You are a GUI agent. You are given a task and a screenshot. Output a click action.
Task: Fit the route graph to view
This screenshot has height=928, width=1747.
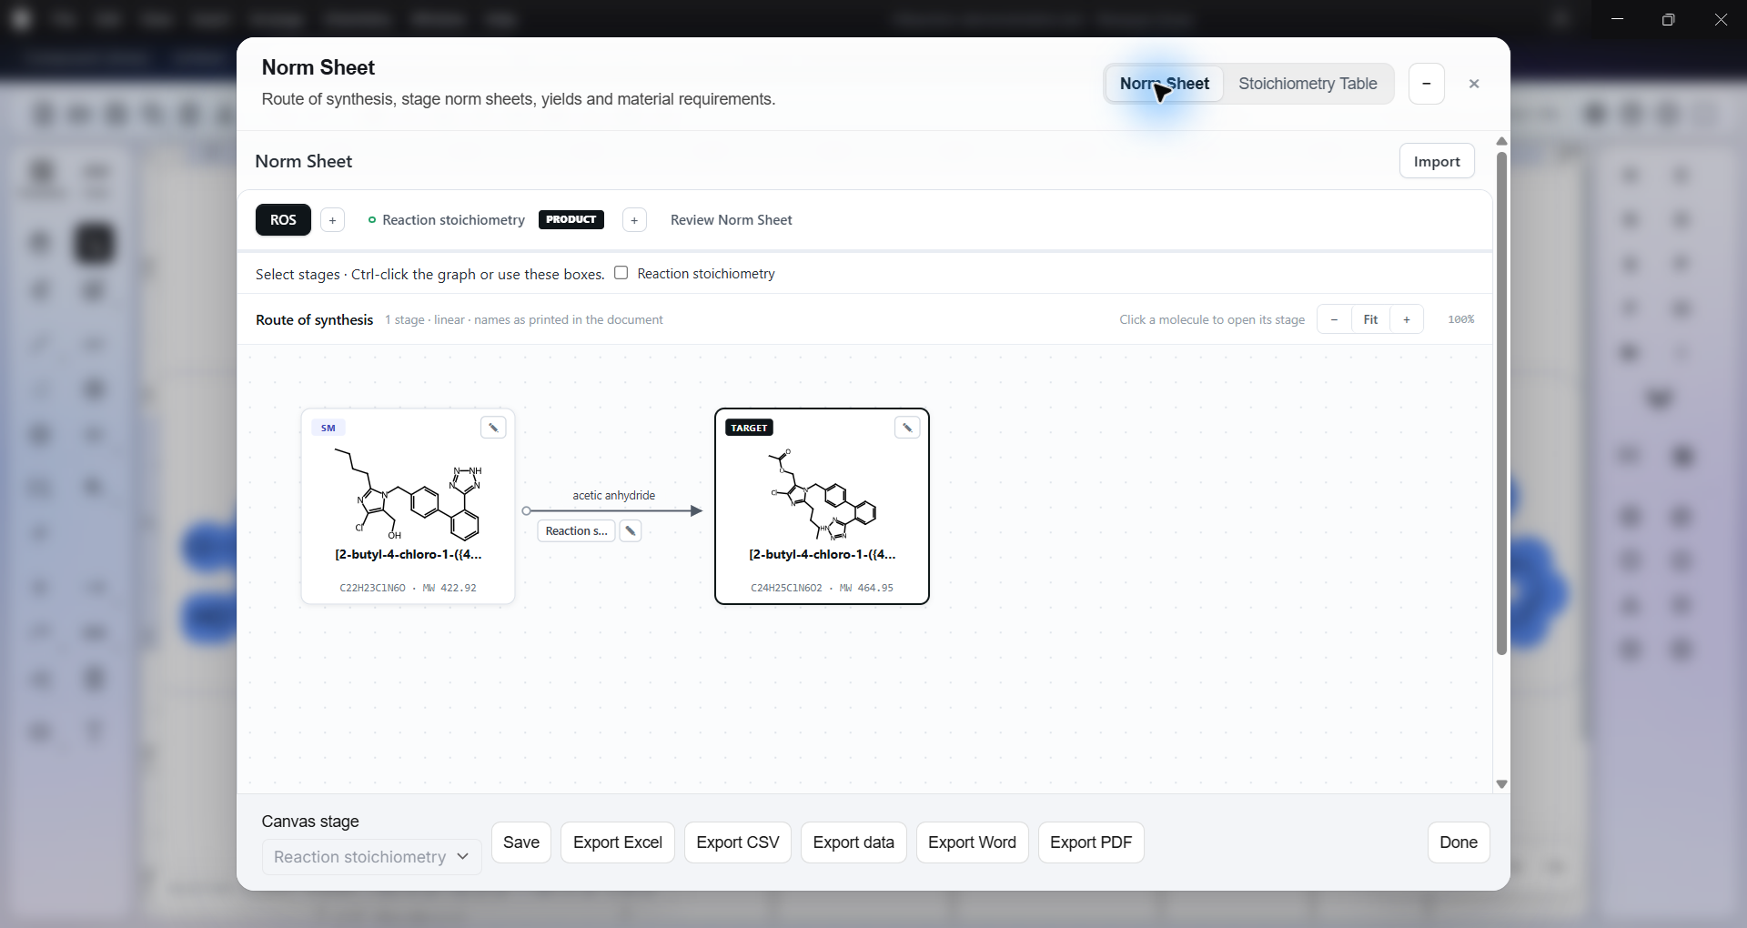pos(1370,319)
